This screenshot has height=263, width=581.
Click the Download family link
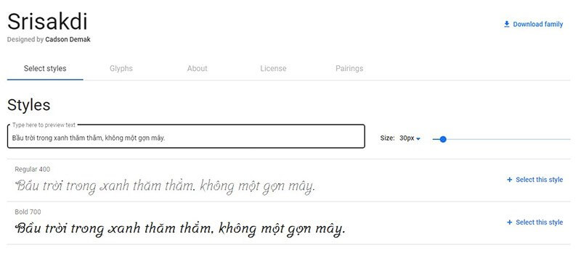pyautogui.click(x=534, y=25)
